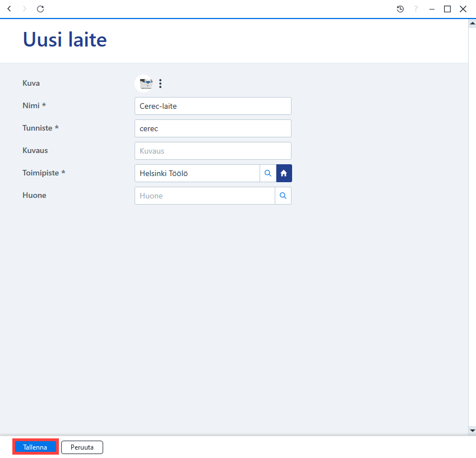
Task: Focus the Kuvaus text field
Action: (x=213, y=151)
